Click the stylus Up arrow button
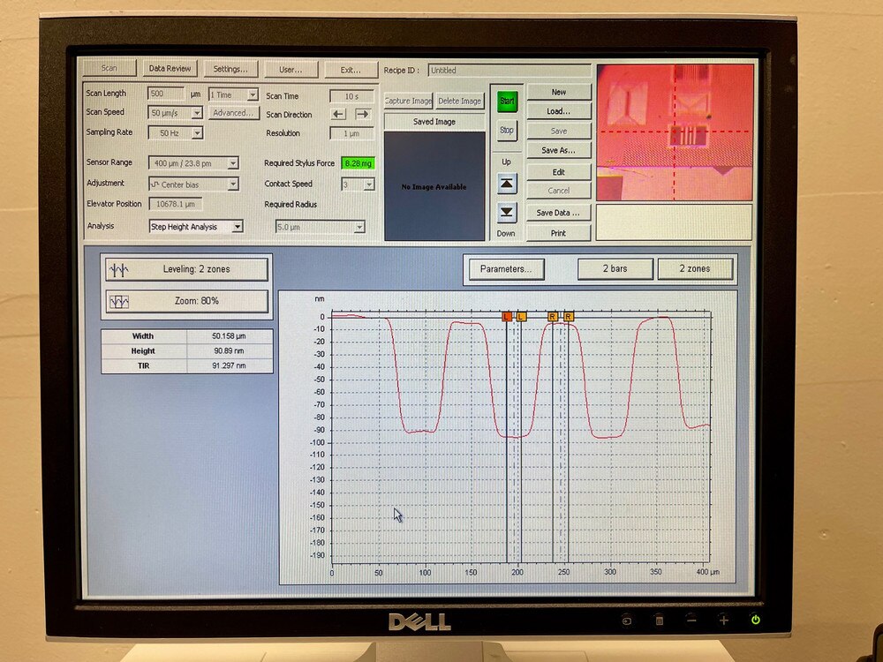 (x=506, y=184)
